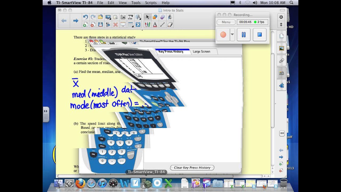Launch the document camera tool
Screen dimensions: 341x192
(130, 17)
